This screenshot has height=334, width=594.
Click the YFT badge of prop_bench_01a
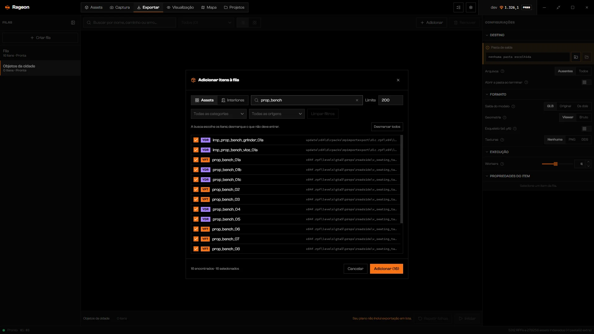click(x=205, y=160)
